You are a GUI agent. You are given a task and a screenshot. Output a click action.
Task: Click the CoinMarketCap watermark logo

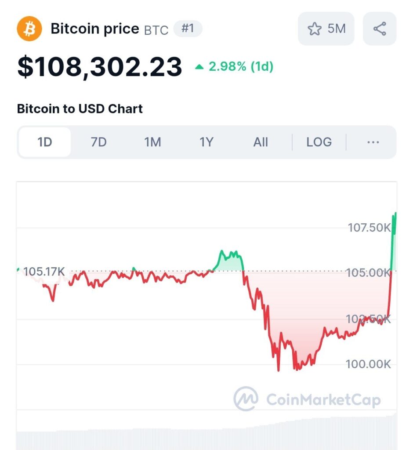coord(307,399)
